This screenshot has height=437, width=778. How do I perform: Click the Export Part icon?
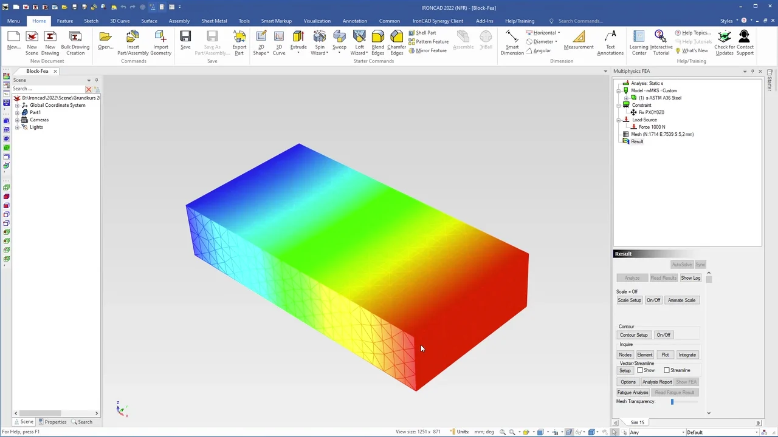click(x=239, y=37)
